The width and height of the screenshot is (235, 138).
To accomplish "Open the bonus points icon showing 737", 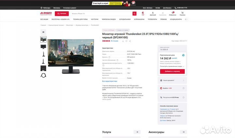I will (143, 14).
